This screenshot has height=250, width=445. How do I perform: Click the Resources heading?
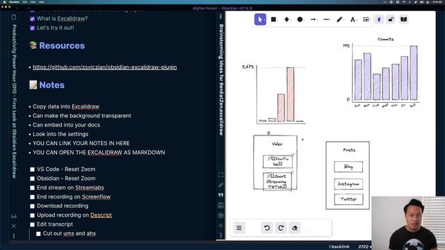click(62, 46)
